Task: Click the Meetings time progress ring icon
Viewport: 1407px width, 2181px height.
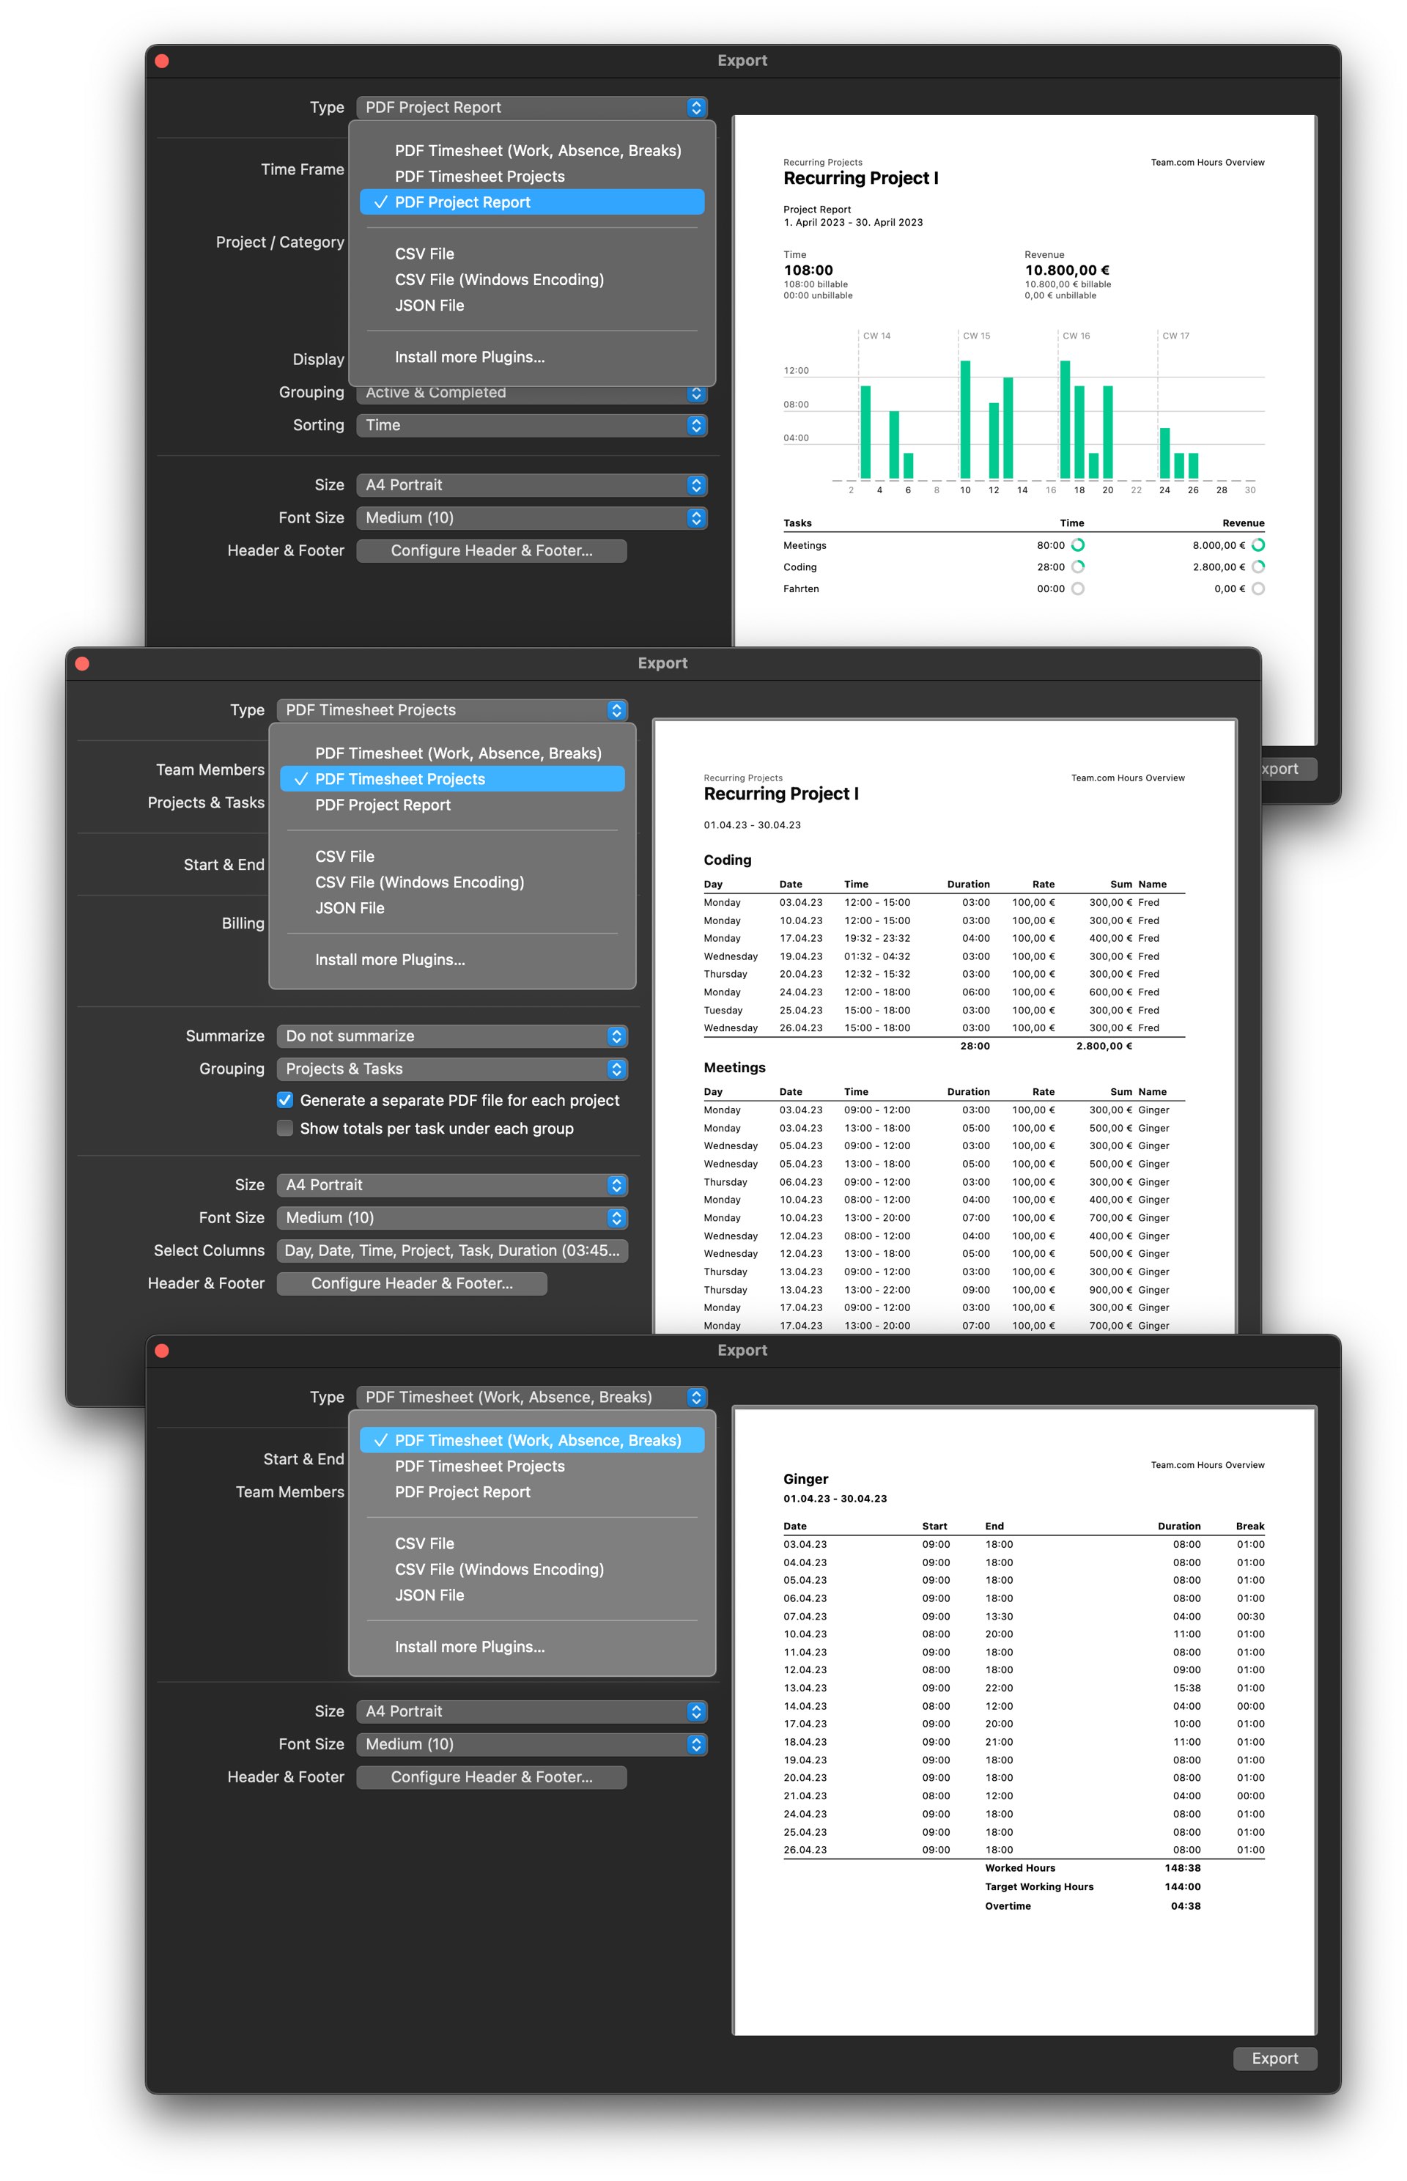Action: tap(1078, 545)
